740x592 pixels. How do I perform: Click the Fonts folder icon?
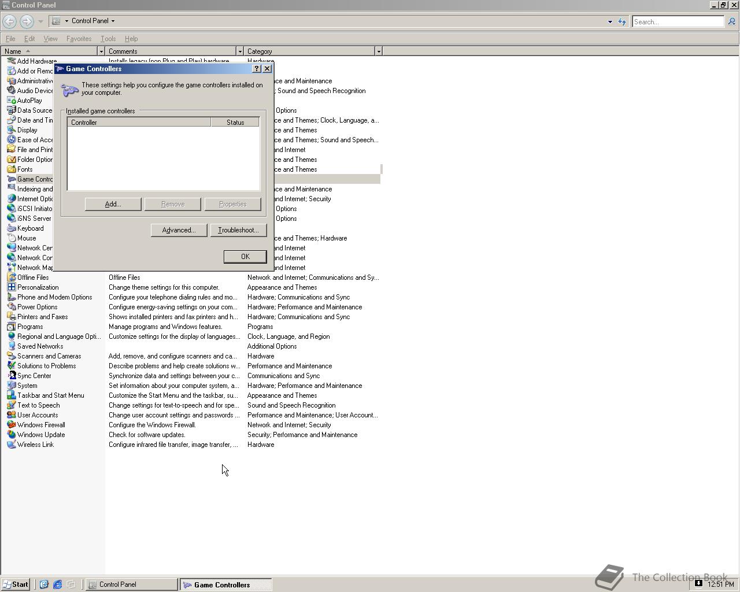[x=11, y=169]
